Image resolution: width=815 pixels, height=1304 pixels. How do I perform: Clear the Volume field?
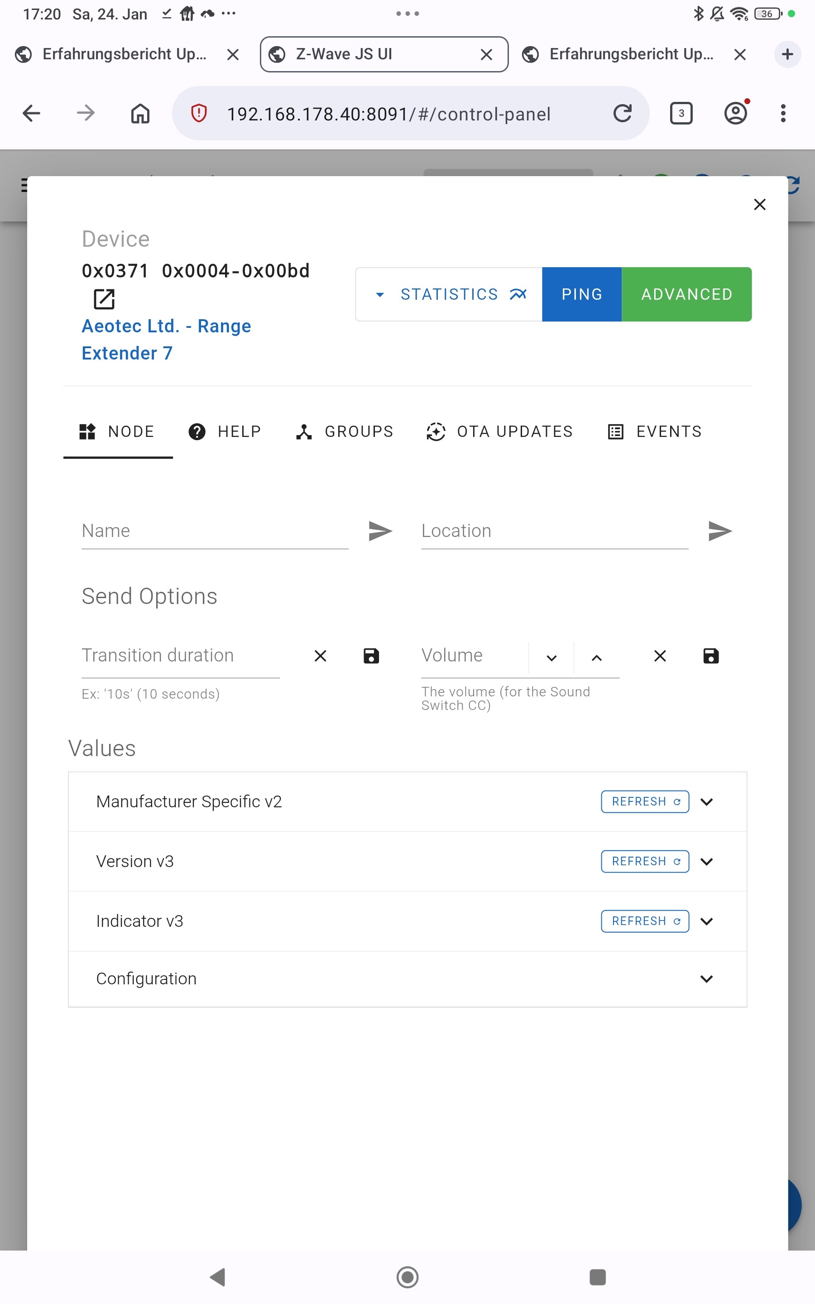(660, 656)
